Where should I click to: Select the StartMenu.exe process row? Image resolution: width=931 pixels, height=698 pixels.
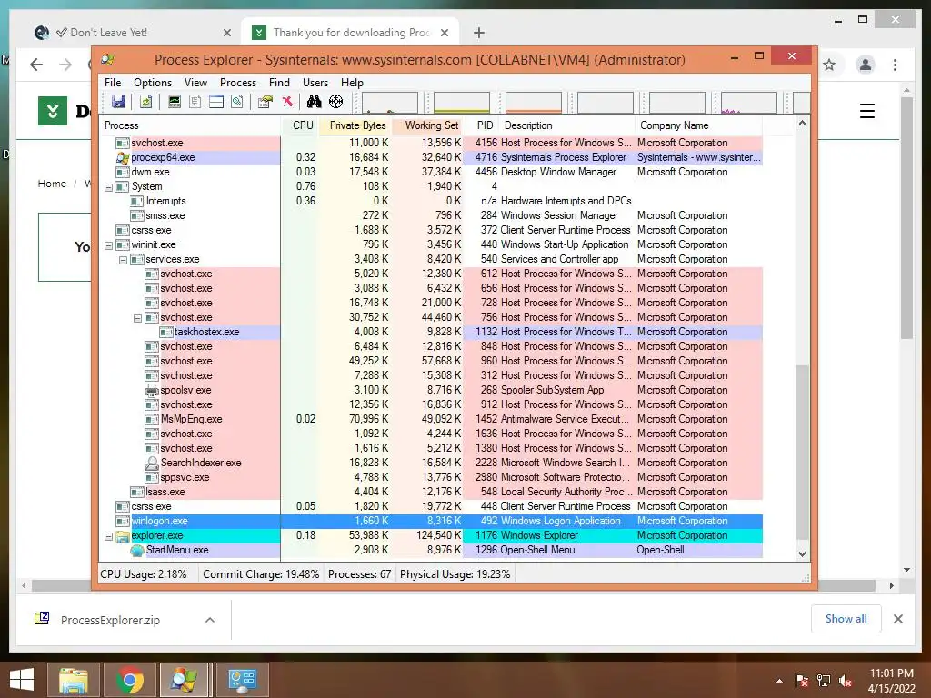coord(430,550)
